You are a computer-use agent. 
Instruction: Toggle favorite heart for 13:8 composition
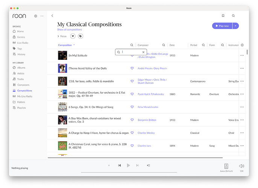[x=132, y=81]
